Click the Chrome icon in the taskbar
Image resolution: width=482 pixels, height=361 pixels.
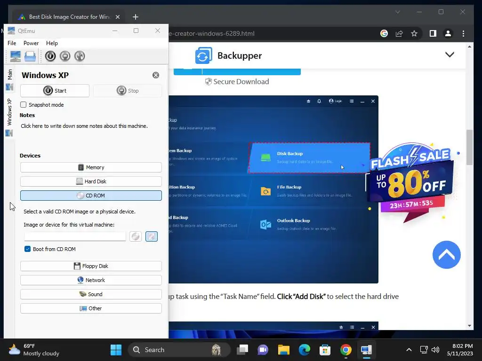346,350
